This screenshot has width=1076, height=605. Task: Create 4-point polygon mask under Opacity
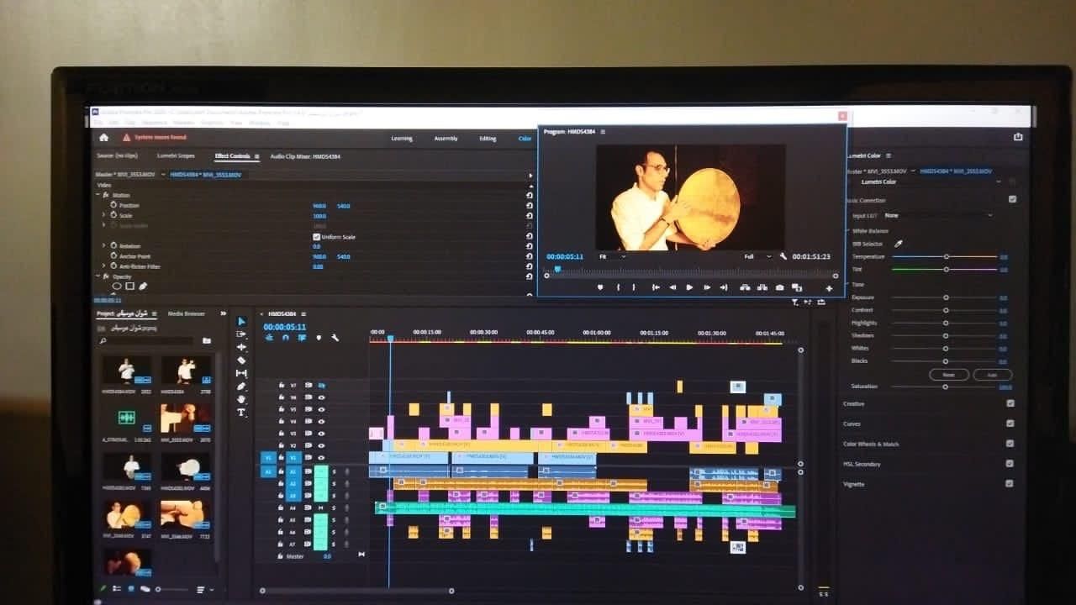pyautogui.click(x=129, y=287)
